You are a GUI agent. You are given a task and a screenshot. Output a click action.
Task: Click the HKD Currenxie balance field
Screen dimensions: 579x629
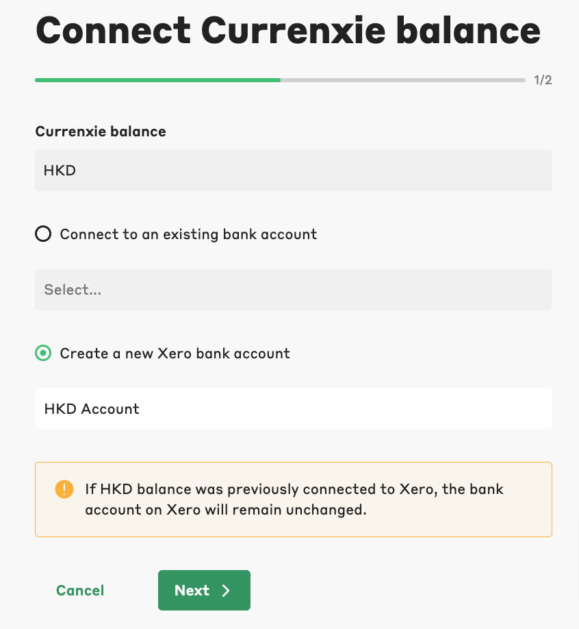[293, 171]
